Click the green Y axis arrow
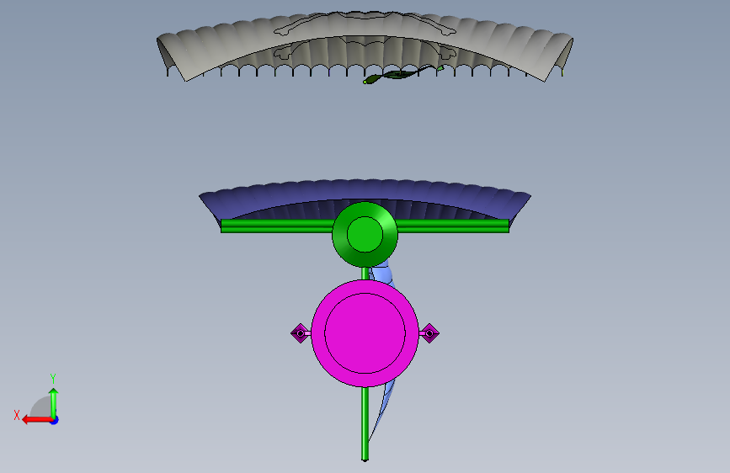The image size is (730, 473). (54, 402)
